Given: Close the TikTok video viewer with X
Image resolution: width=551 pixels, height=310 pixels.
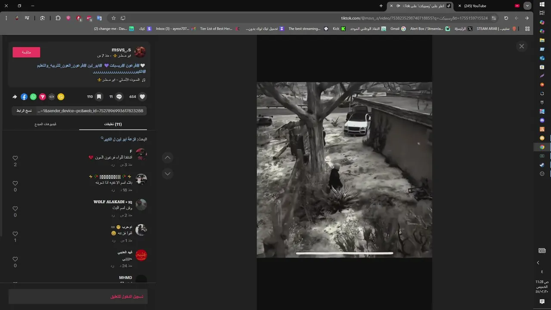Looking at the screenshot, I should 522,46.
